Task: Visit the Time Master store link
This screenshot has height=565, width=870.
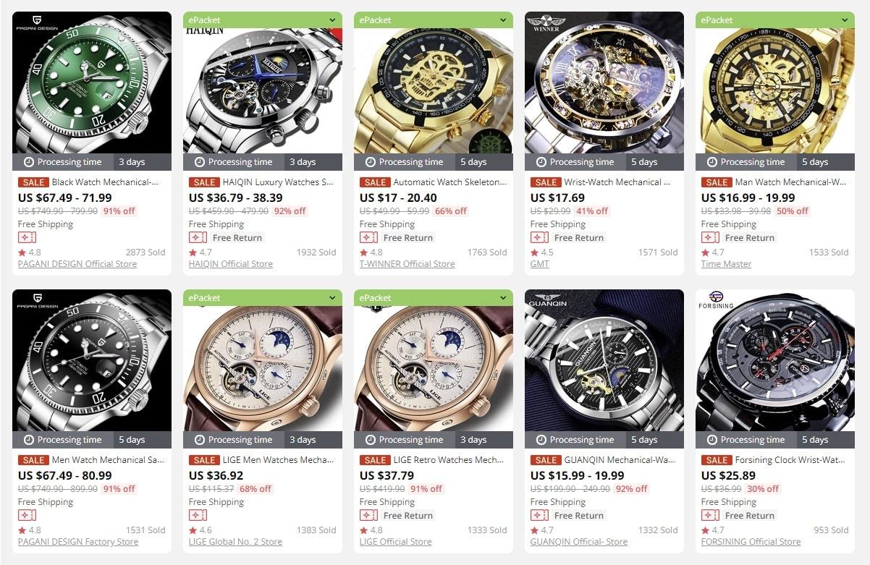Action: click(x=727, y=264)
